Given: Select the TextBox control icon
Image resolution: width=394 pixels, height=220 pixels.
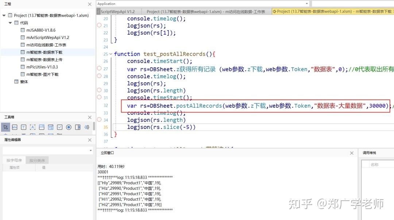Looking at the screenshot, I should [x=24, y=127].
